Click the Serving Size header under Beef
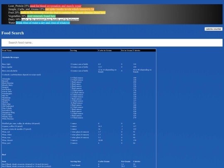The image size is (224, 168). pos(75,161)
